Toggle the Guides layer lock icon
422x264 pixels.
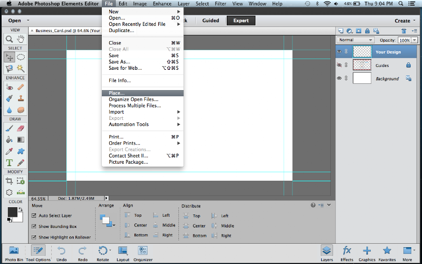408,65
